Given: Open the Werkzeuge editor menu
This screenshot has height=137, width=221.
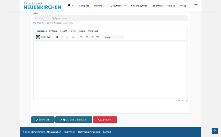Looking at the screenshot, I should pos(93,31).
